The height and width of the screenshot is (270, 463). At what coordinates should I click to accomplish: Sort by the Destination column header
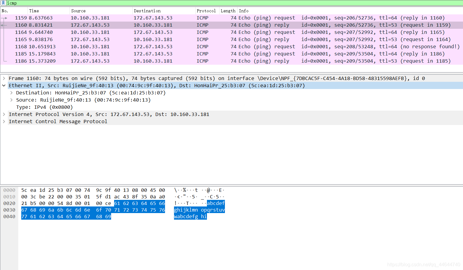click(164, 11)
